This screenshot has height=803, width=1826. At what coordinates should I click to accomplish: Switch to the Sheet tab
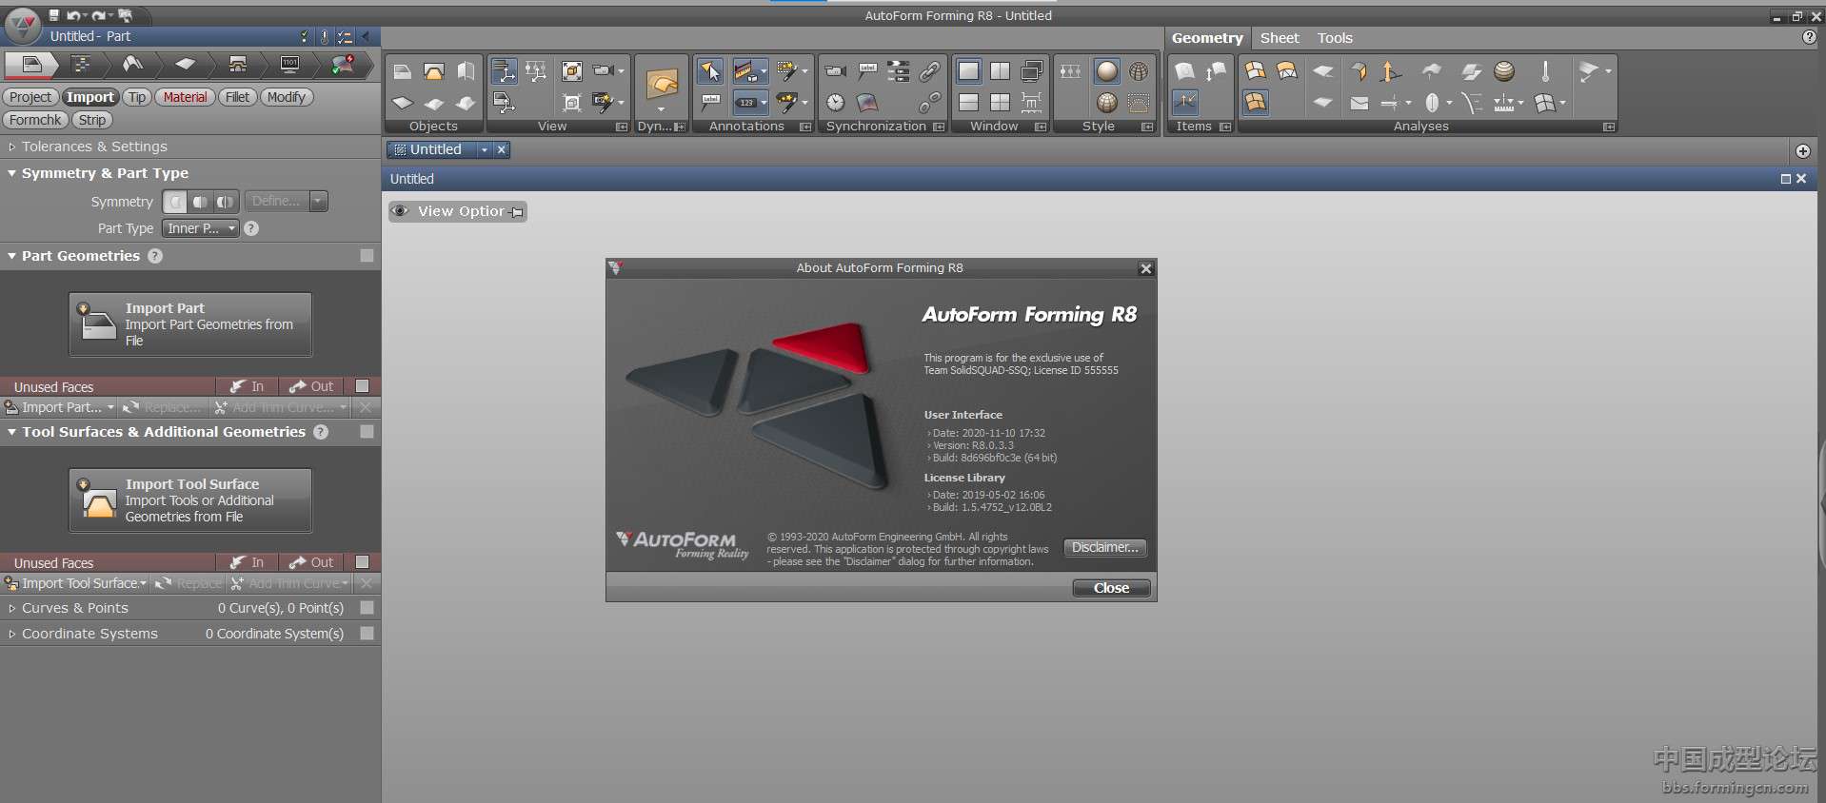pos(1279,38)
